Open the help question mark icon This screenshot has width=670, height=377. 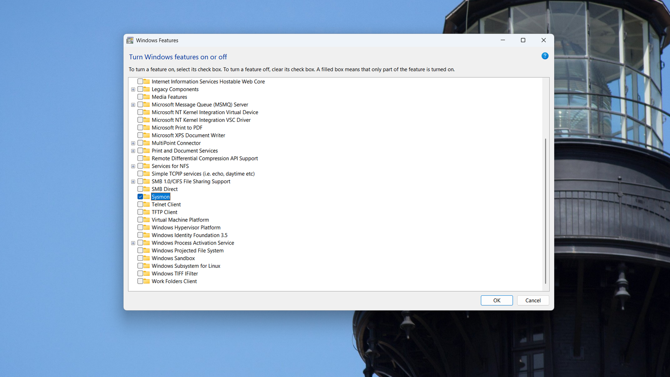(x=545, y=56)
